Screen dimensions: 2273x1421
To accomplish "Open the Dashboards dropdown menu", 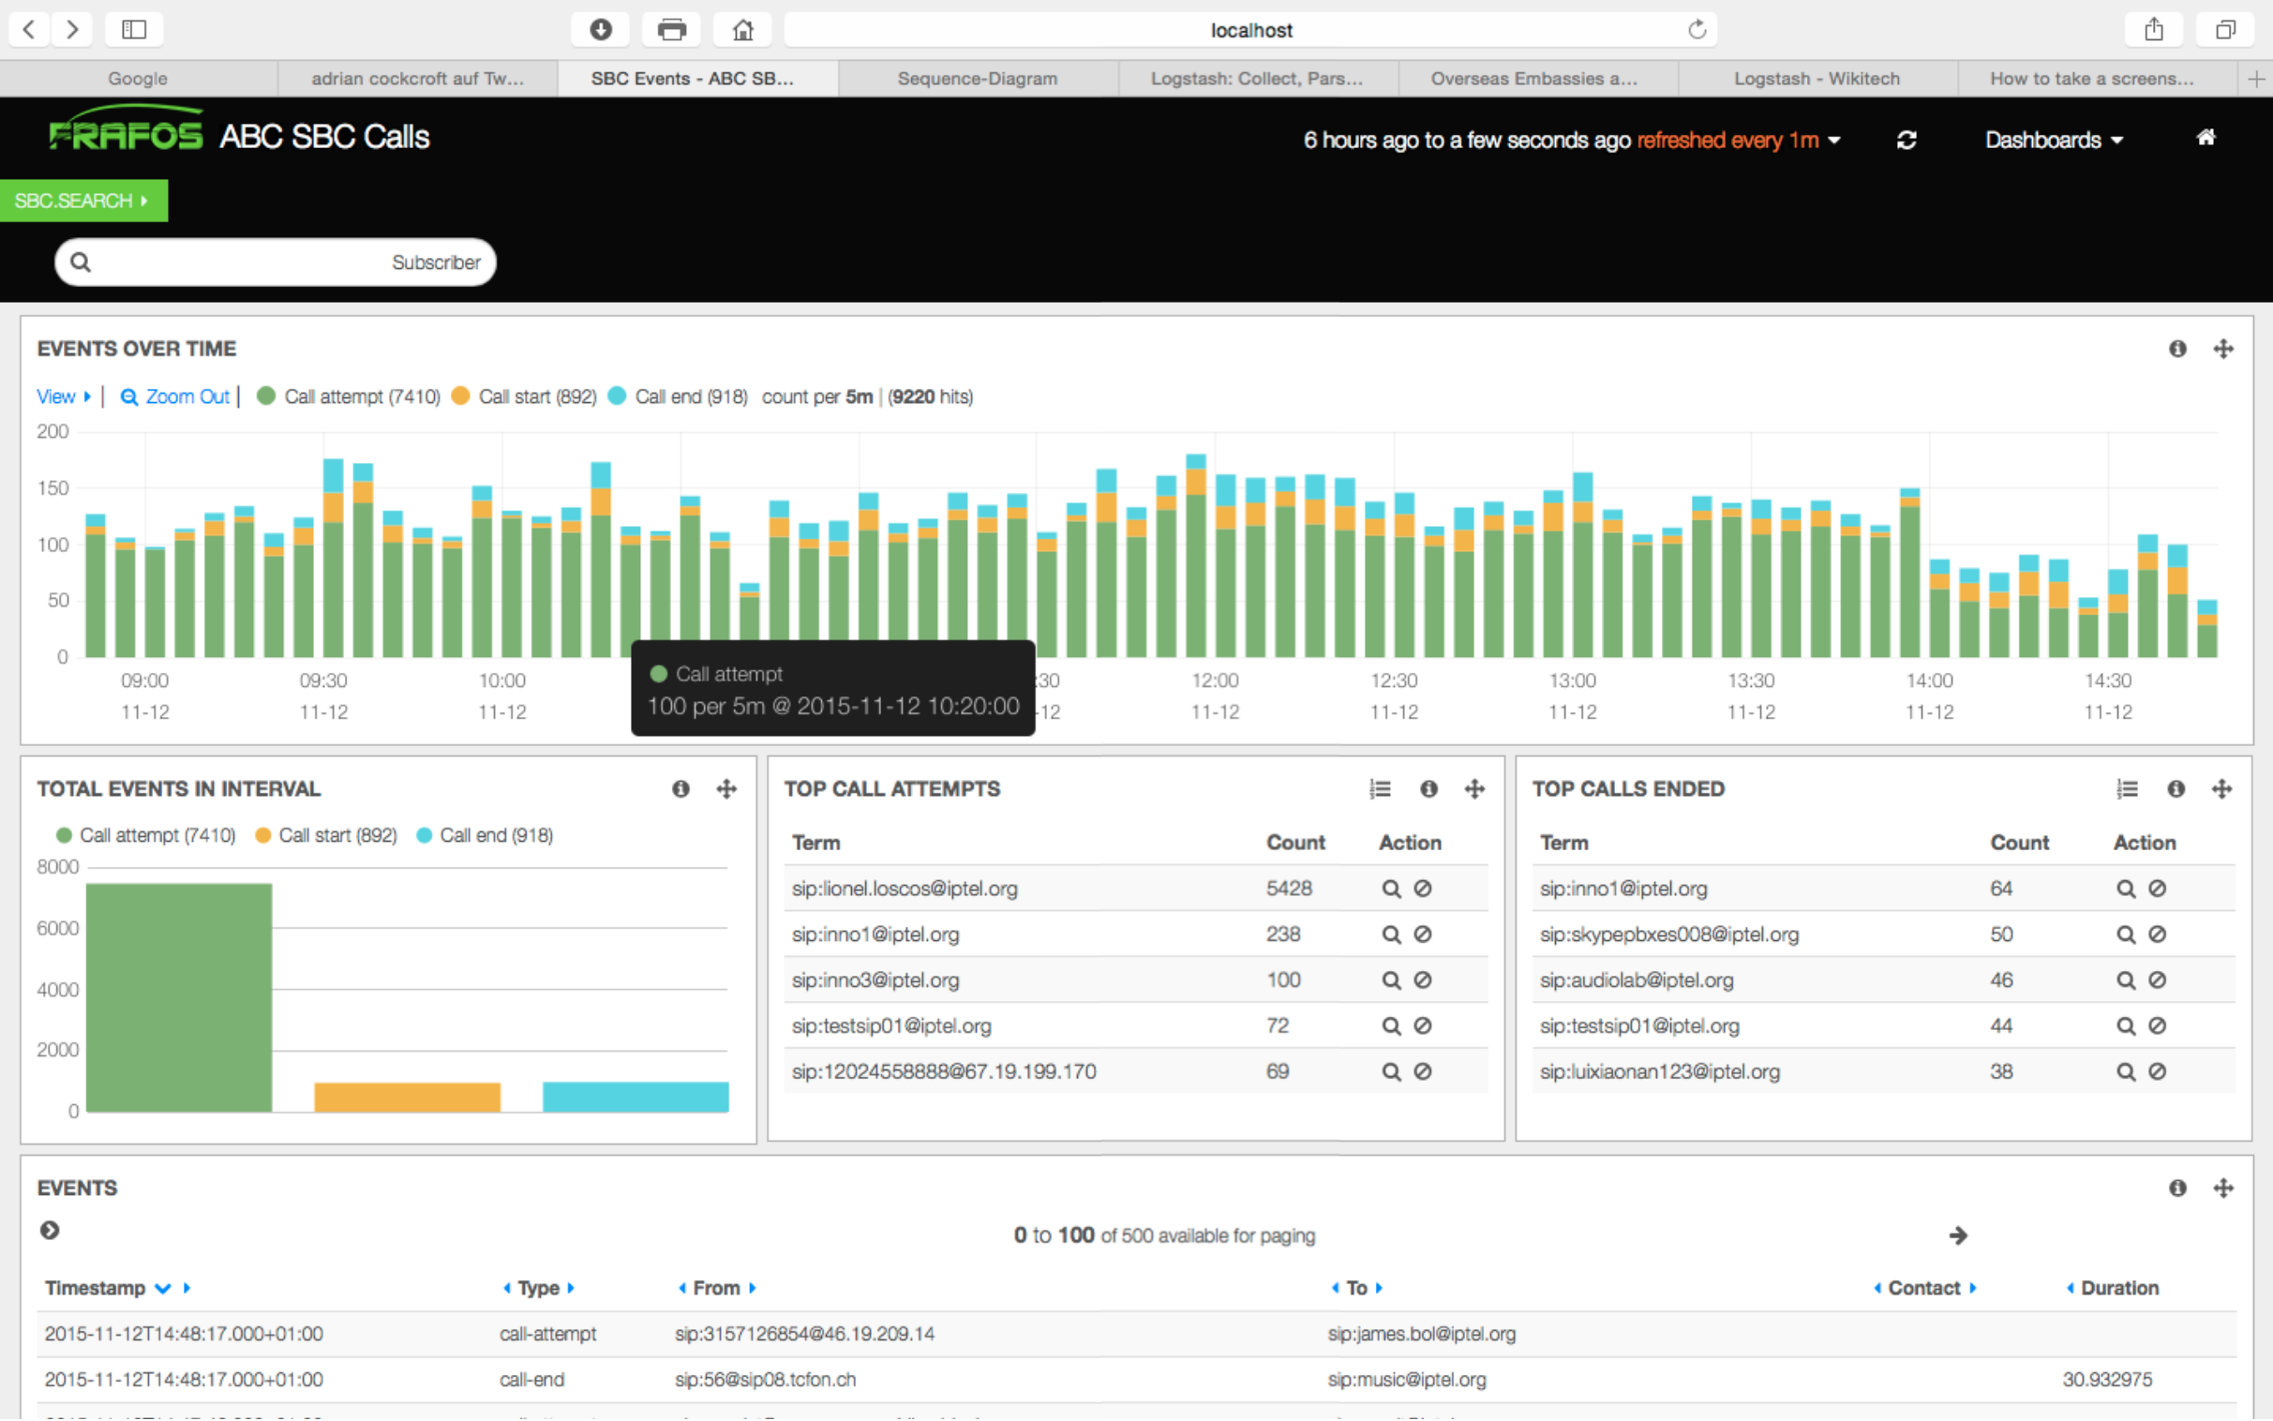I will (x=2053, y=140).
